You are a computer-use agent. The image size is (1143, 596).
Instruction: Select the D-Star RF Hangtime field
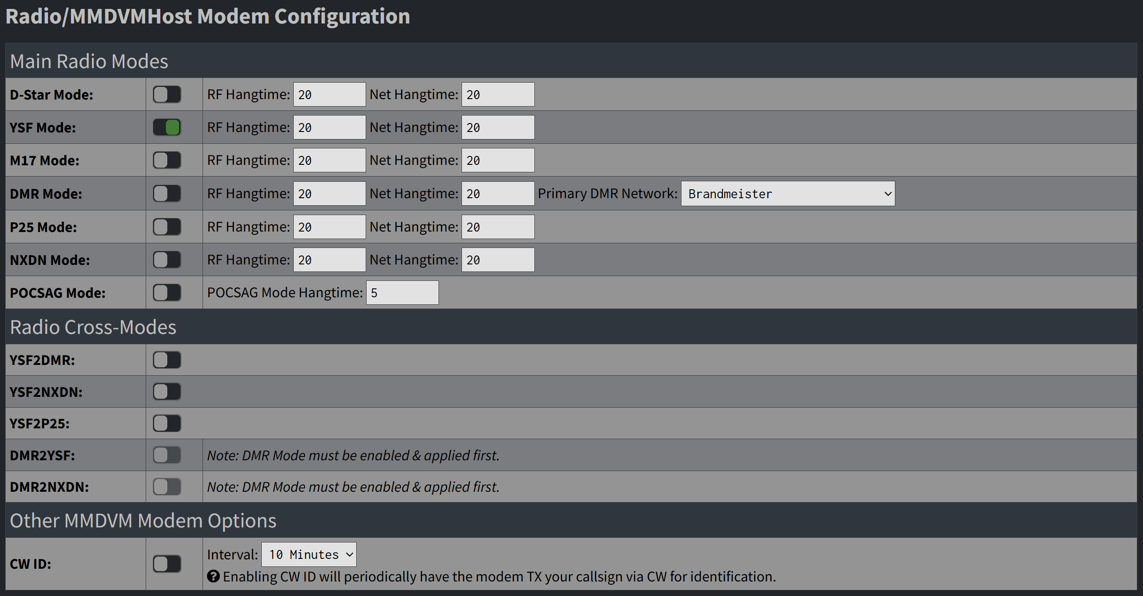329,94
